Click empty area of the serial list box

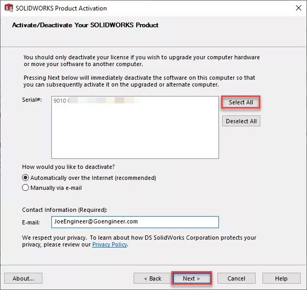click(135, 133)
